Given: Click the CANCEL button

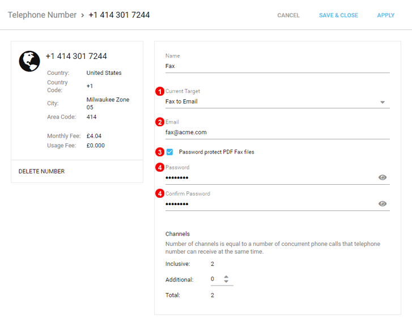Looking at the screenshot, I should click(x=288, y=15).
